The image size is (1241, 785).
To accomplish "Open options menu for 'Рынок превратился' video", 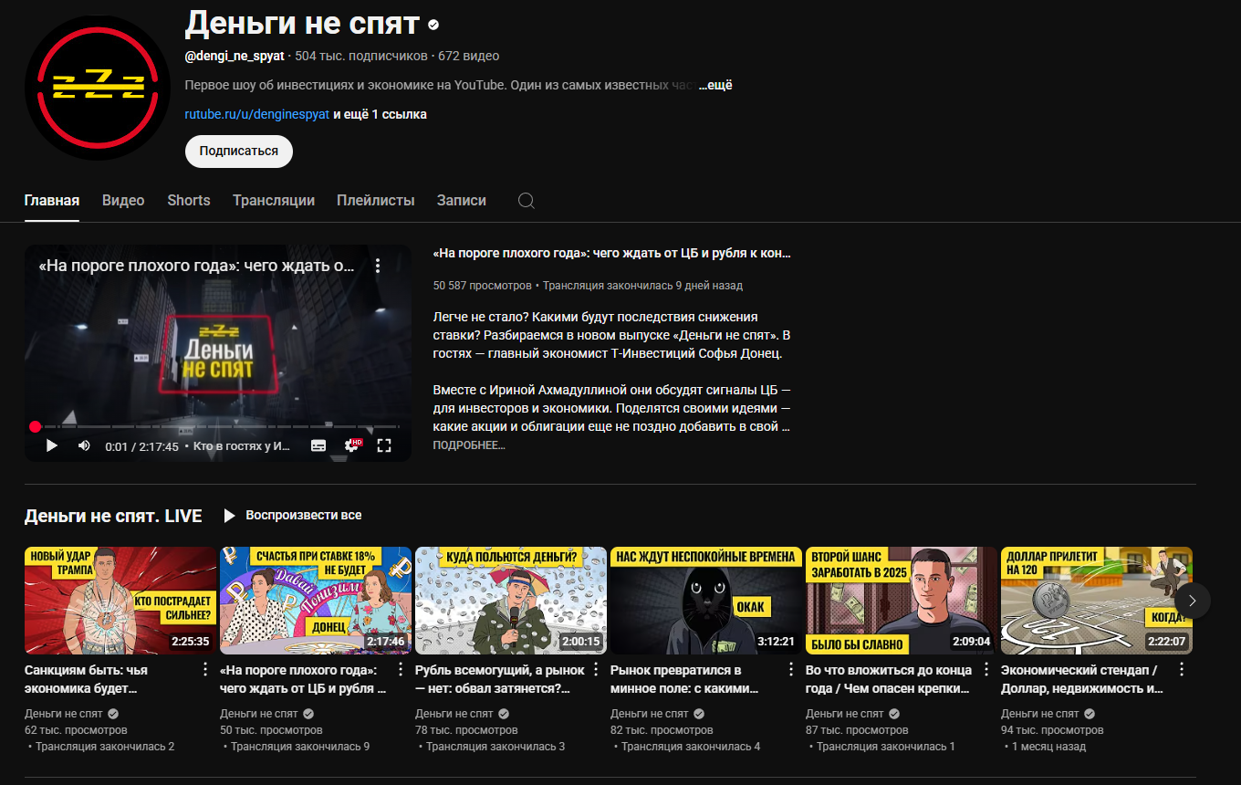I will 791,670.
